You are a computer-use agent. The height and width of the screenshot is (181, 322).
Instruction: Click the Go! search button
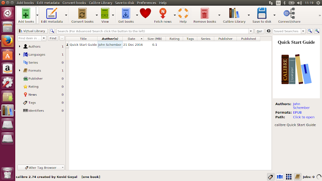260,31
